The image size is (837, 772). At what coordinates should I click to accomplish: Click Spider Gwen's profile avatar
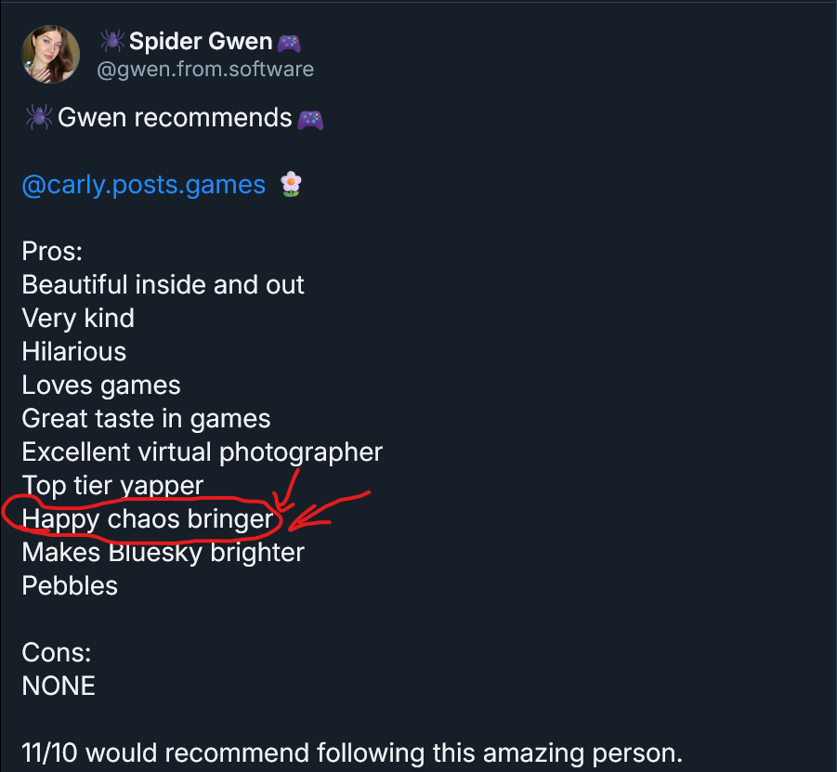pyautogui.click(x=50, y=54)
